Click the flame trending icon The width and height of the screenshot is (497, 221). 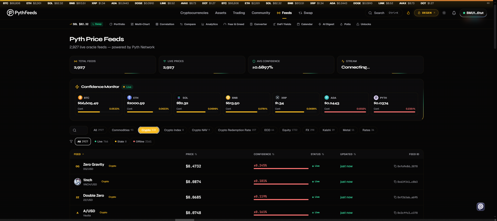click(x=408, y=13)
